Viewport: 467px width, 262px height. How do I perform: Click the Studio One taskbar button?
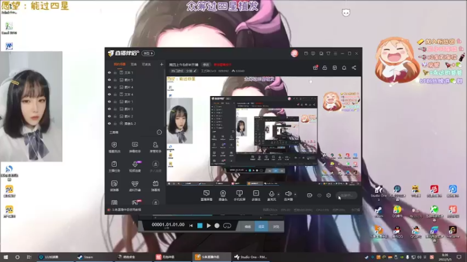tap(251, 257)
